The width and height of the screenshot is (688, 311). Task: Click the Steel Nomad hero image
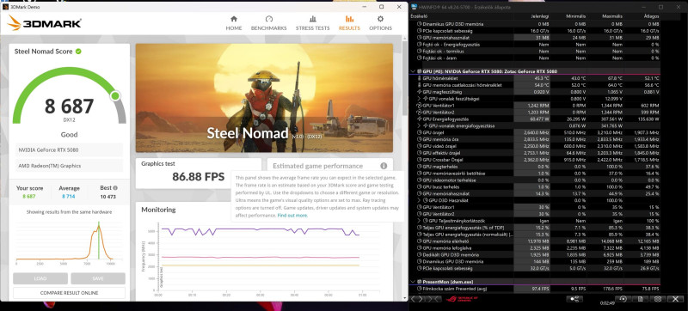pos(264,98)
